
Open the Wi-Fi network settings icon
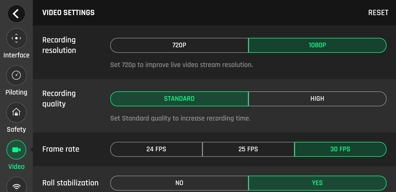[16, 186]
